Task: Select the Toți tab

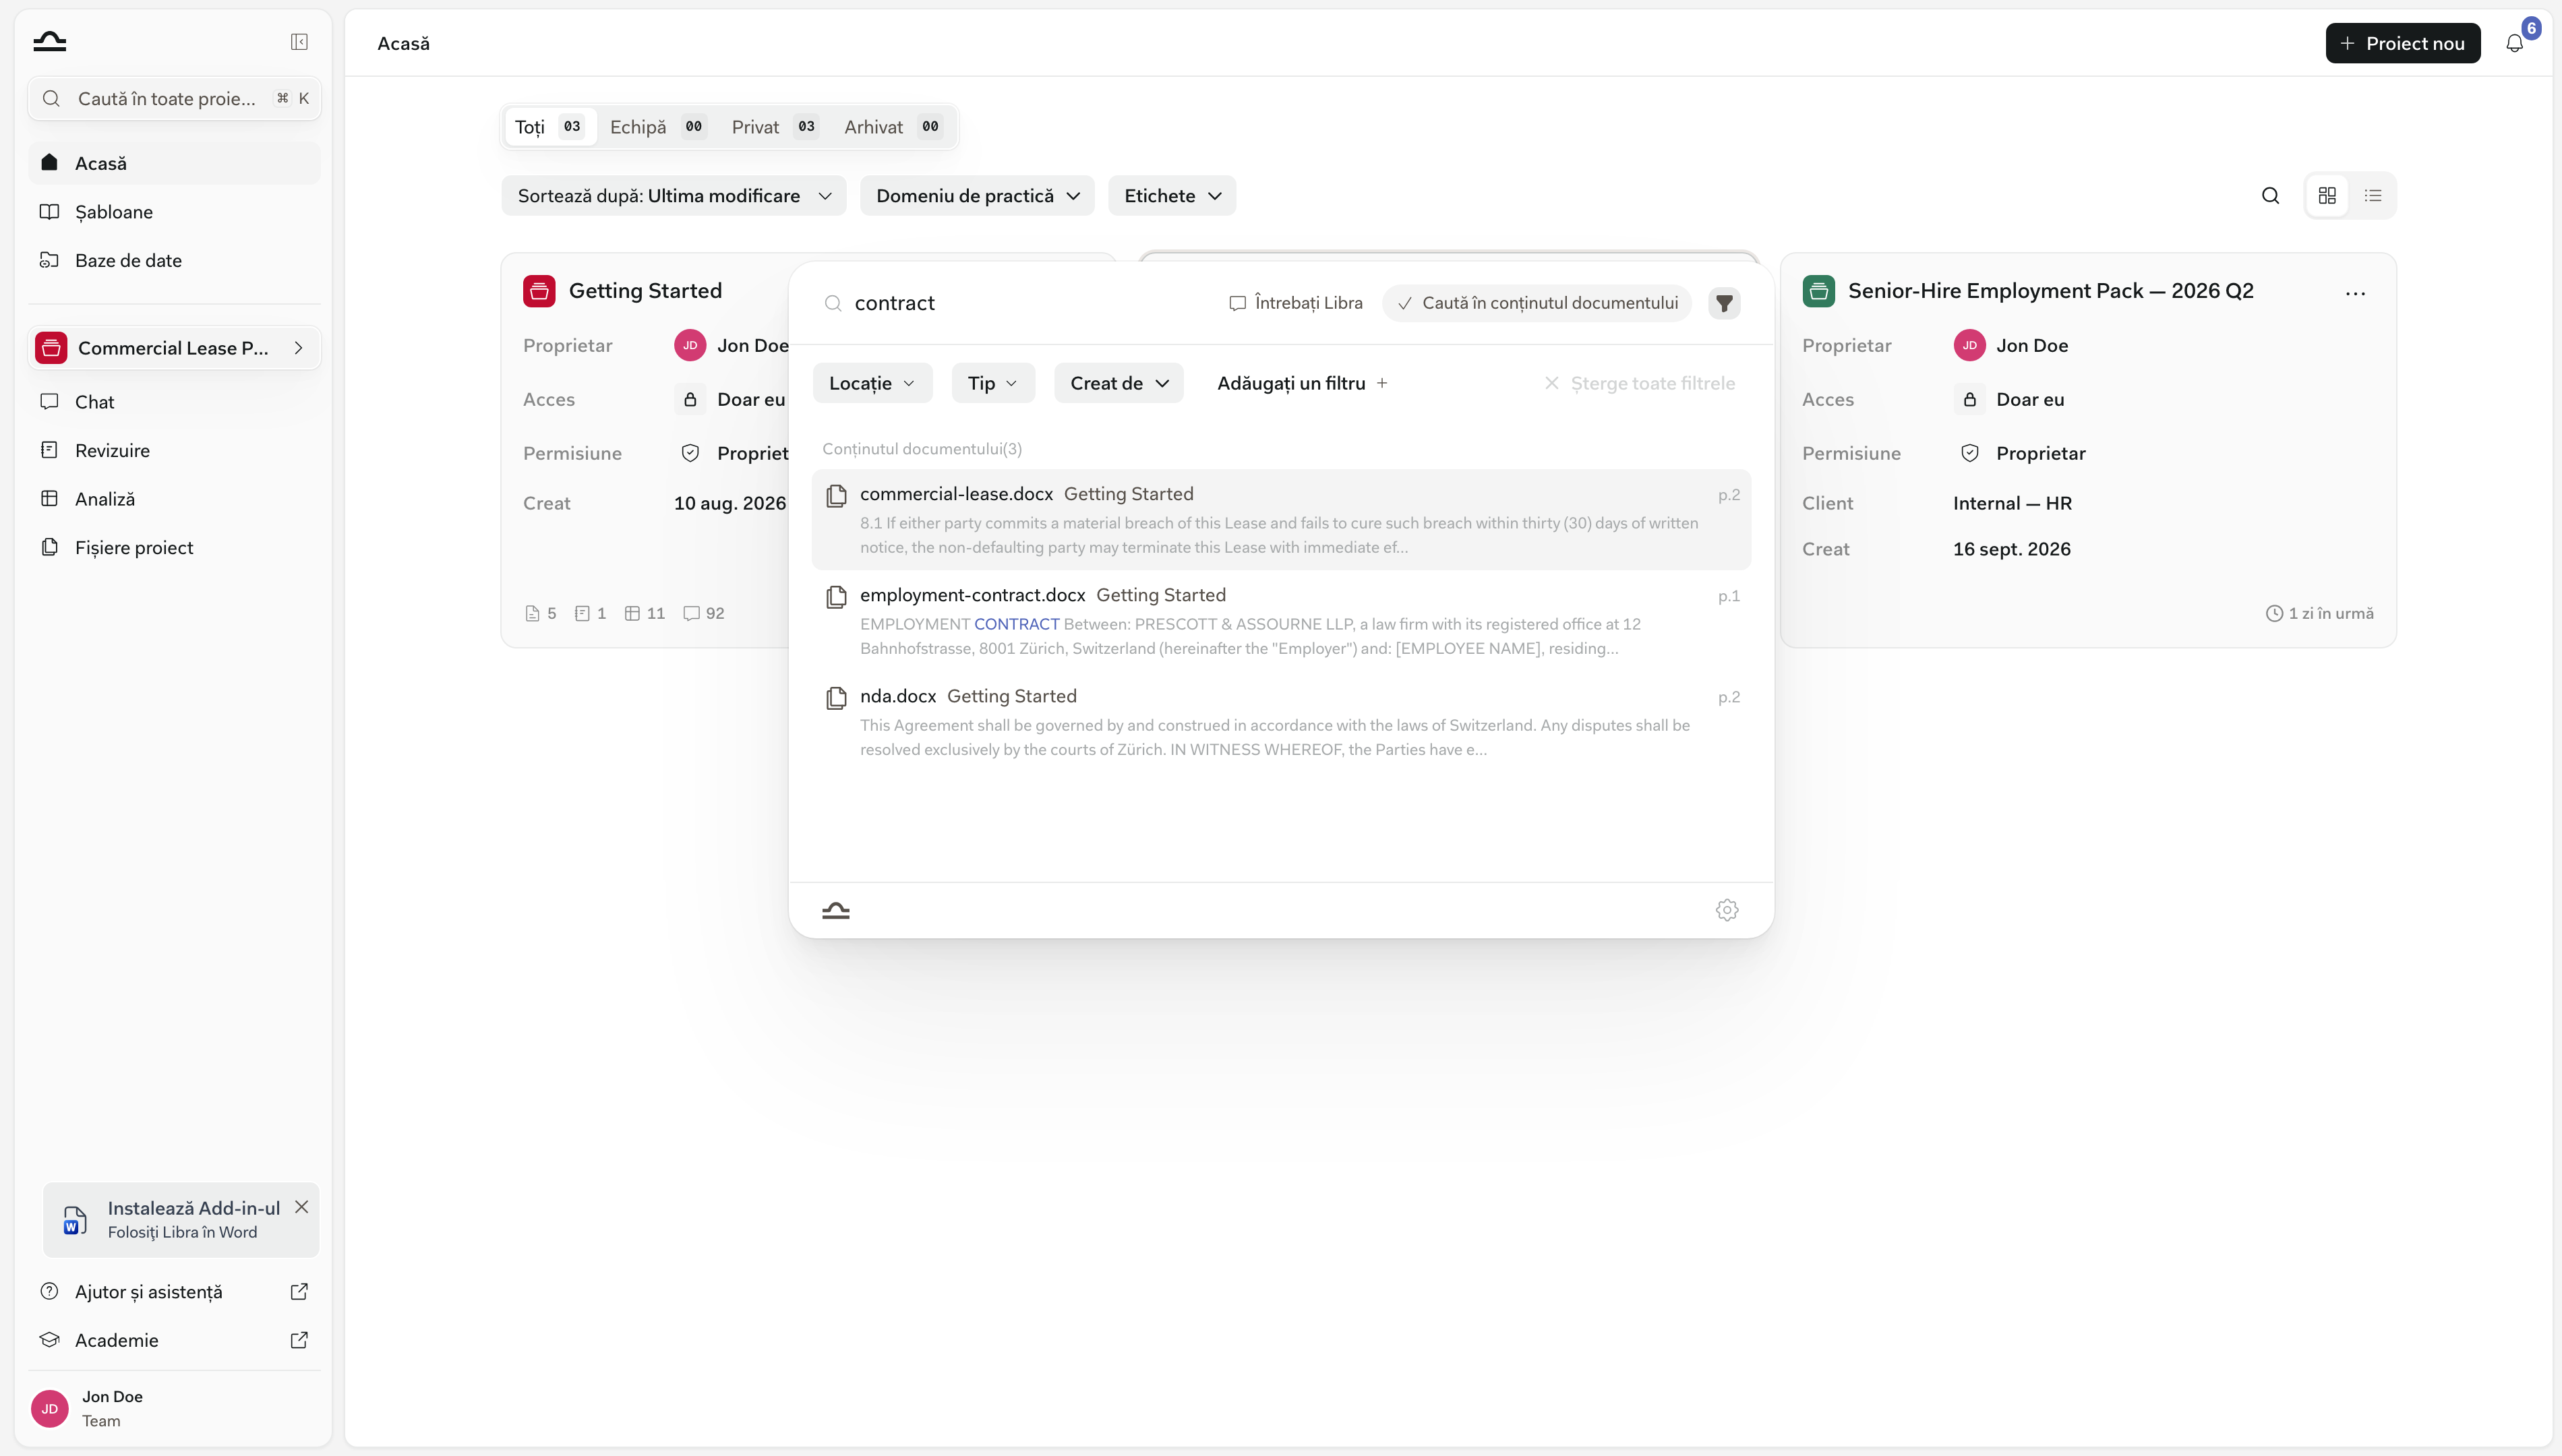Action: (550, 127)
